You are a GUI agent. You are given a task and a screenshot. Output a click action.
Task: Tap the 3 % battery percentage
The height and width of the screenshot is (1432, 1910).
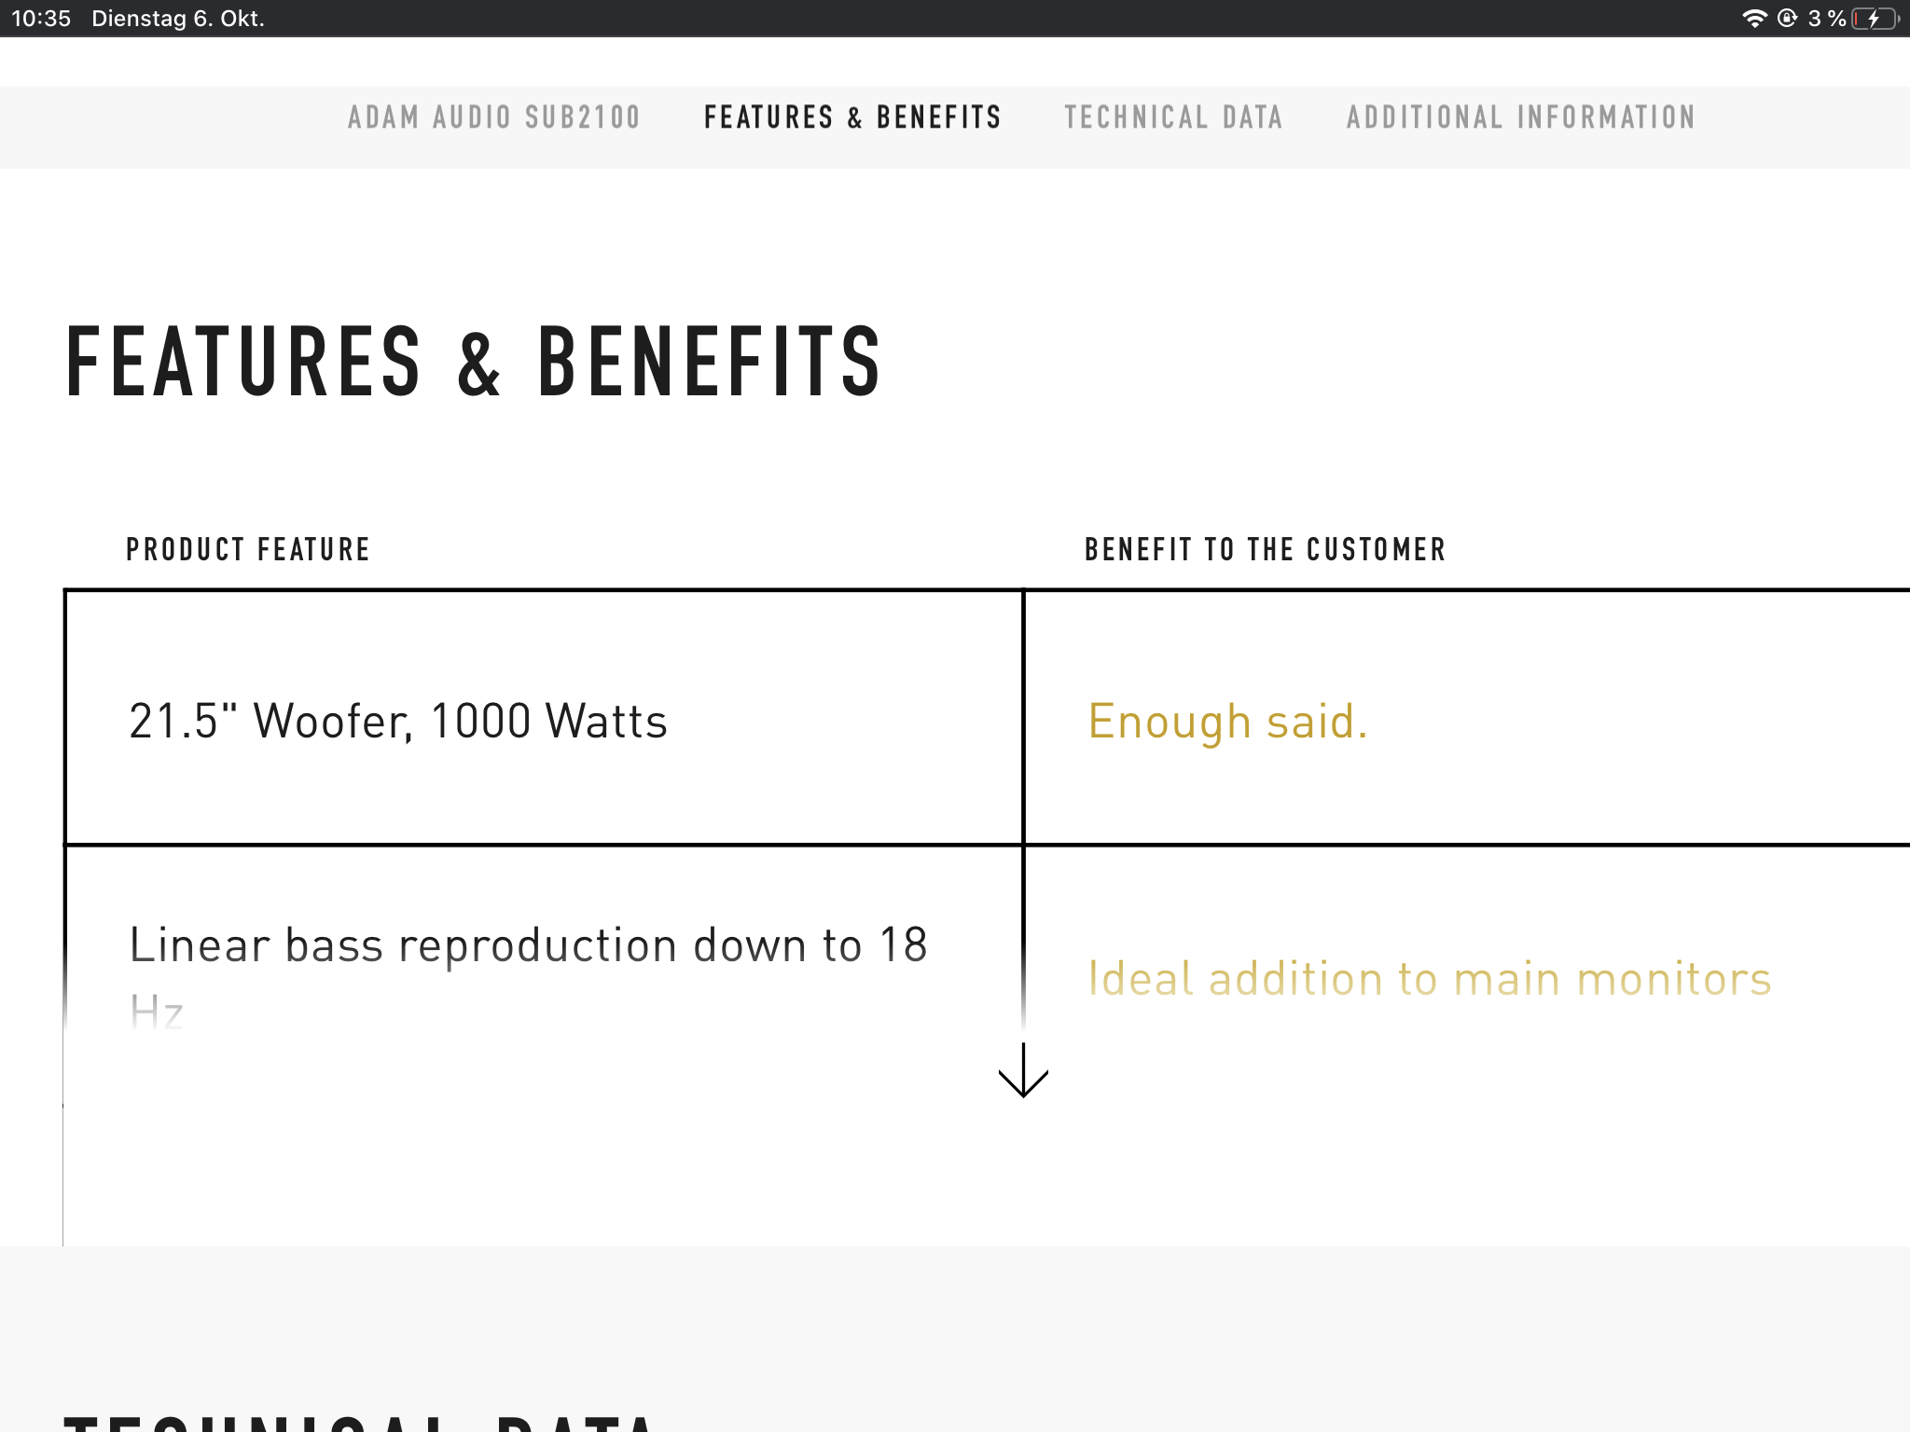click(1826, 19)
